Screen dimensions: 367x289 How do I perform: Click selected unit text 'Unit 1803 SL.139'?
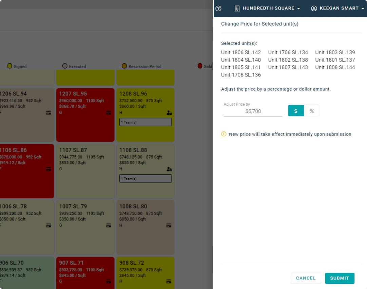[335, 52]
